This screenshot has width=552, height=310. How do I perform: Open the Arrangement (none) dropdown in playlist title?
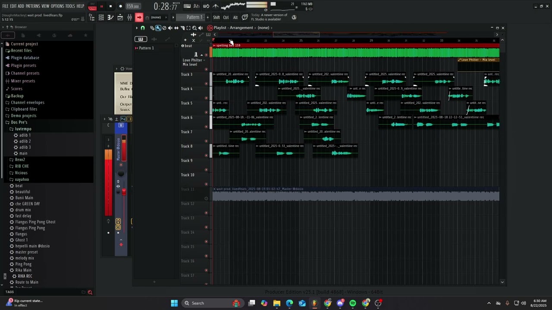pyautogui.click(x=263, y=28)
